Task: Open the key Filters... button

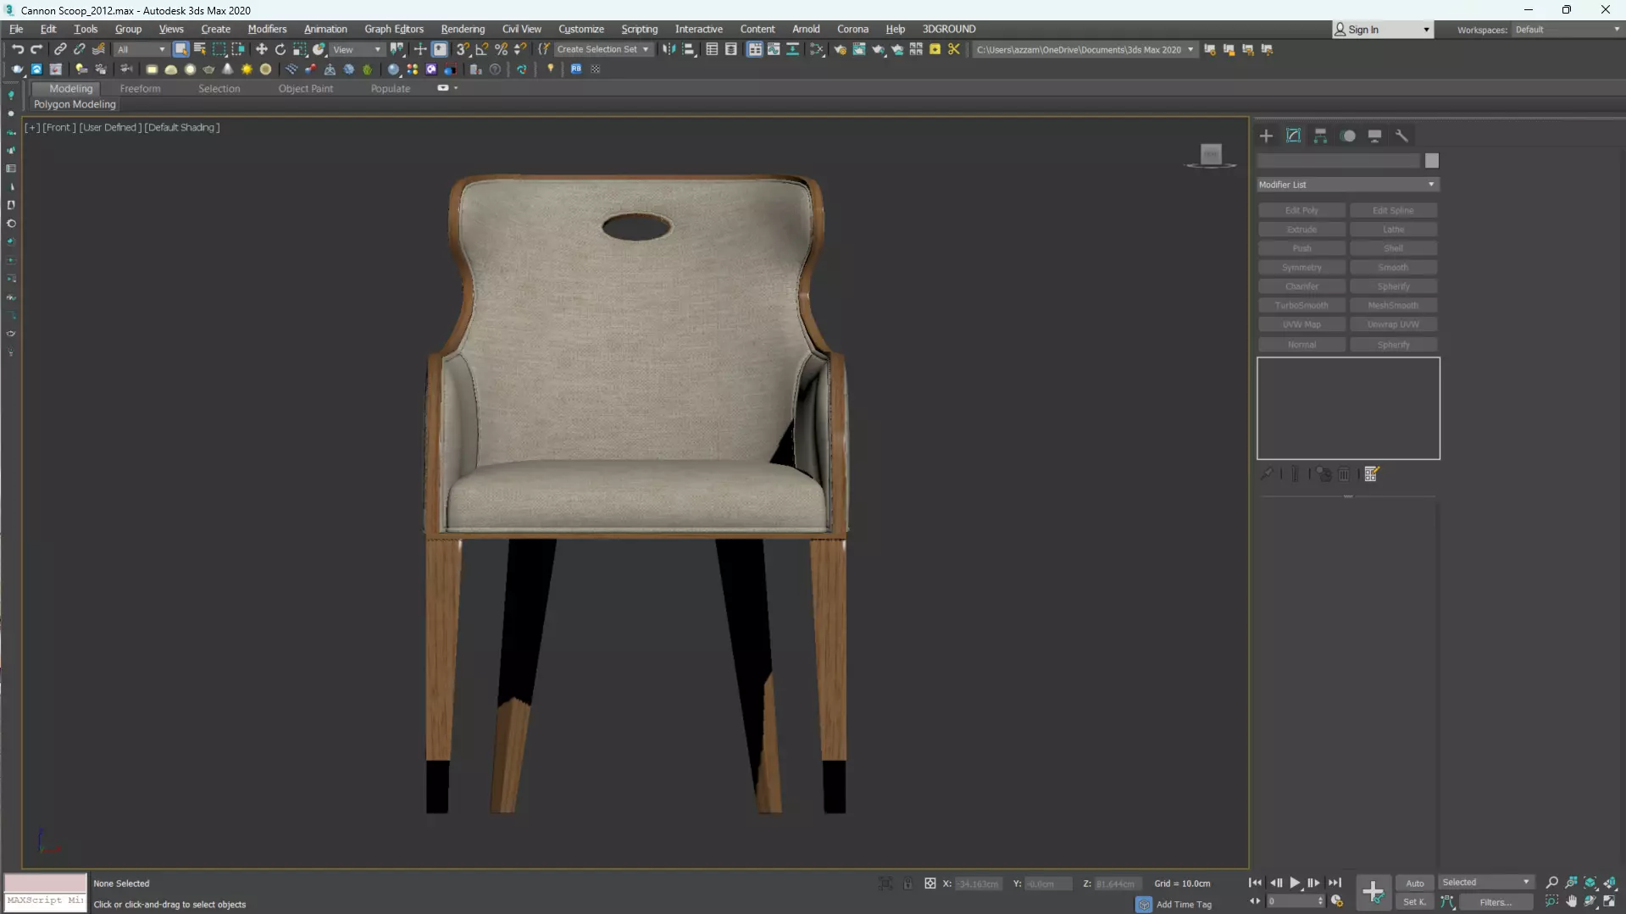Action: [x=1496, y=902]
